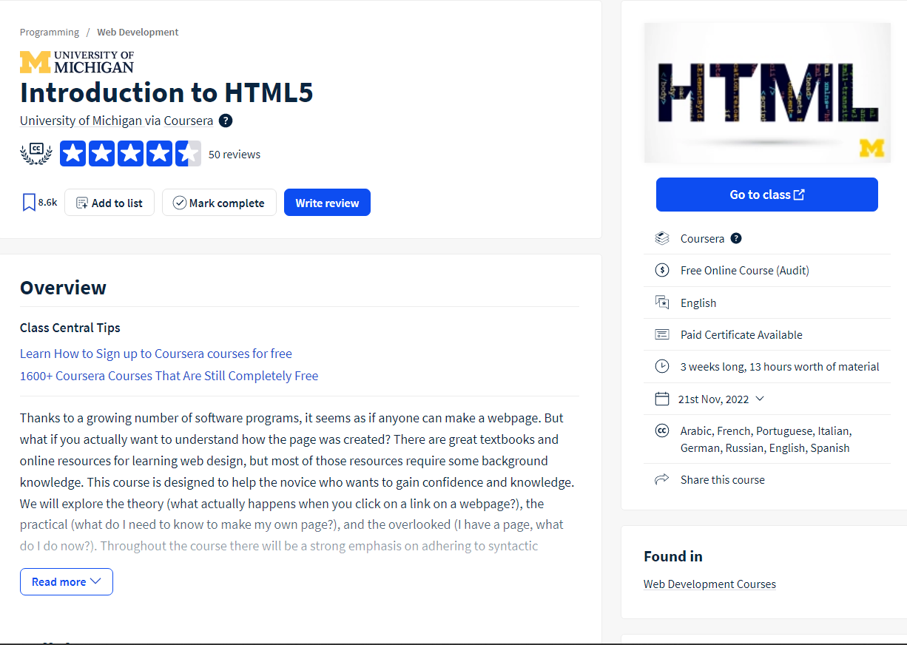This screenshot has width=907, height=645.
Task: Click the Free Online Course (Audit) text
Action: (745, 270)
